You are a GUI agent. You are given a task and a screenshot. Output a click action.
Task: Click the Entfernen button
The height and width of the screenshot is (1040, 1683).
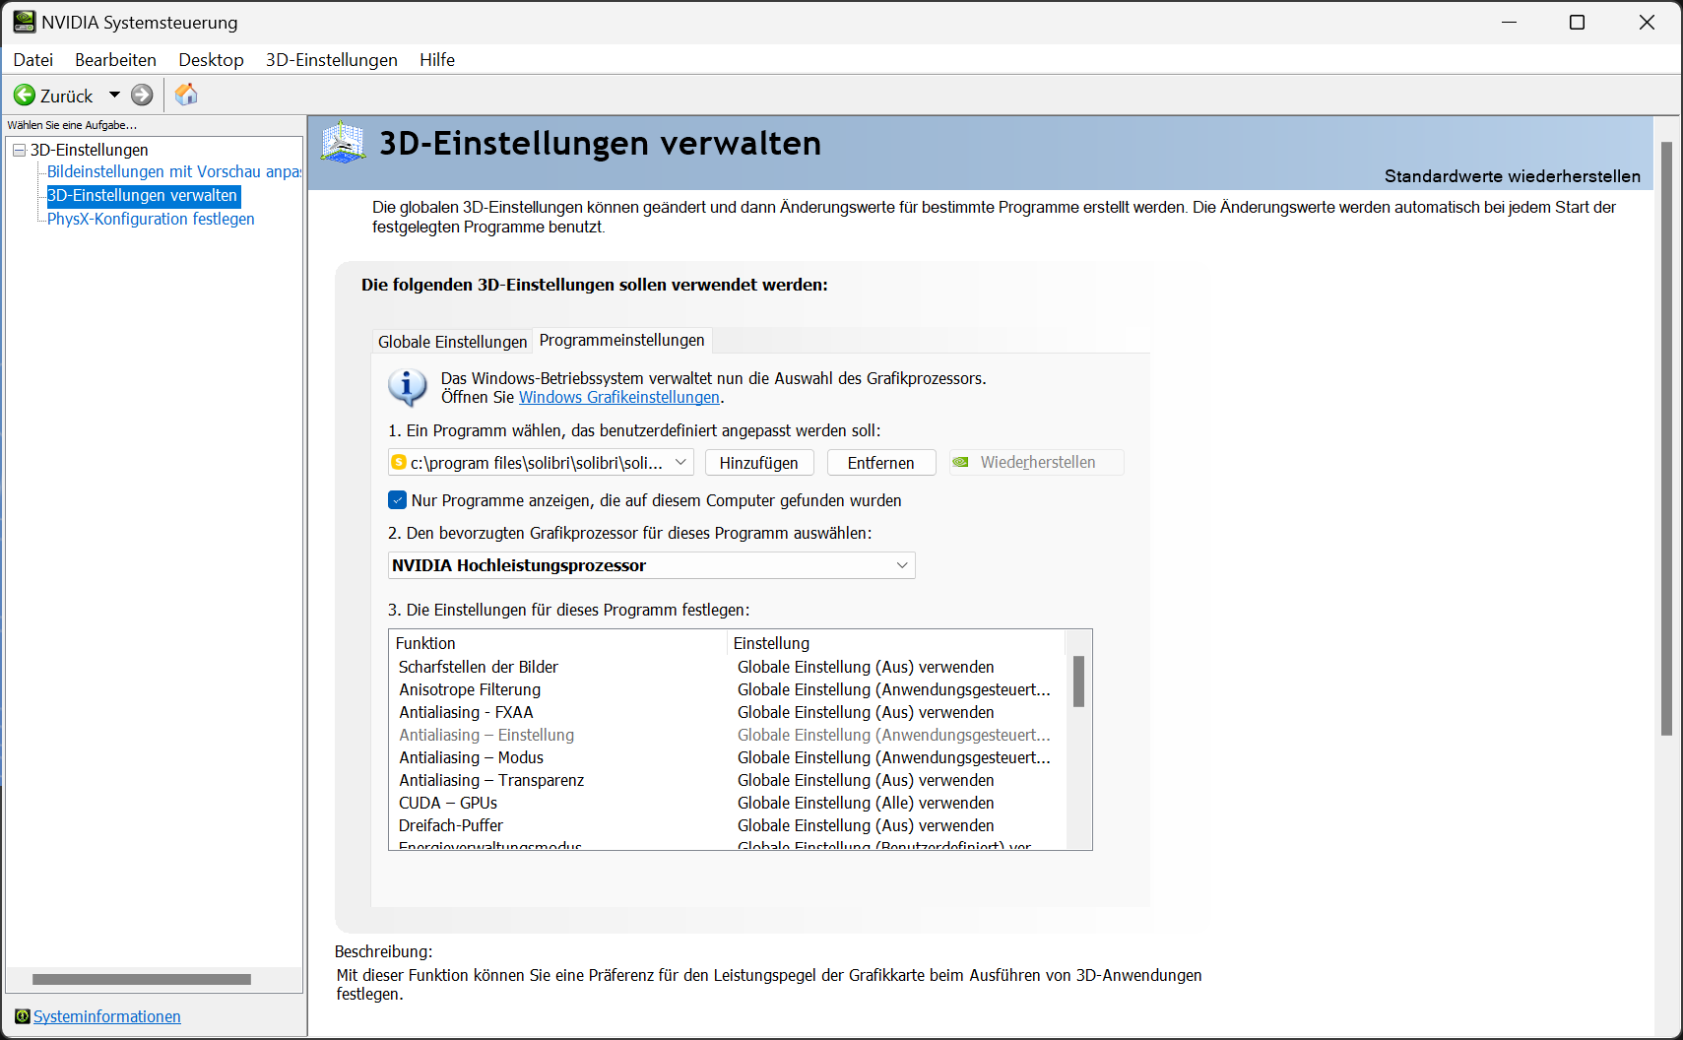tap(880, 462)
